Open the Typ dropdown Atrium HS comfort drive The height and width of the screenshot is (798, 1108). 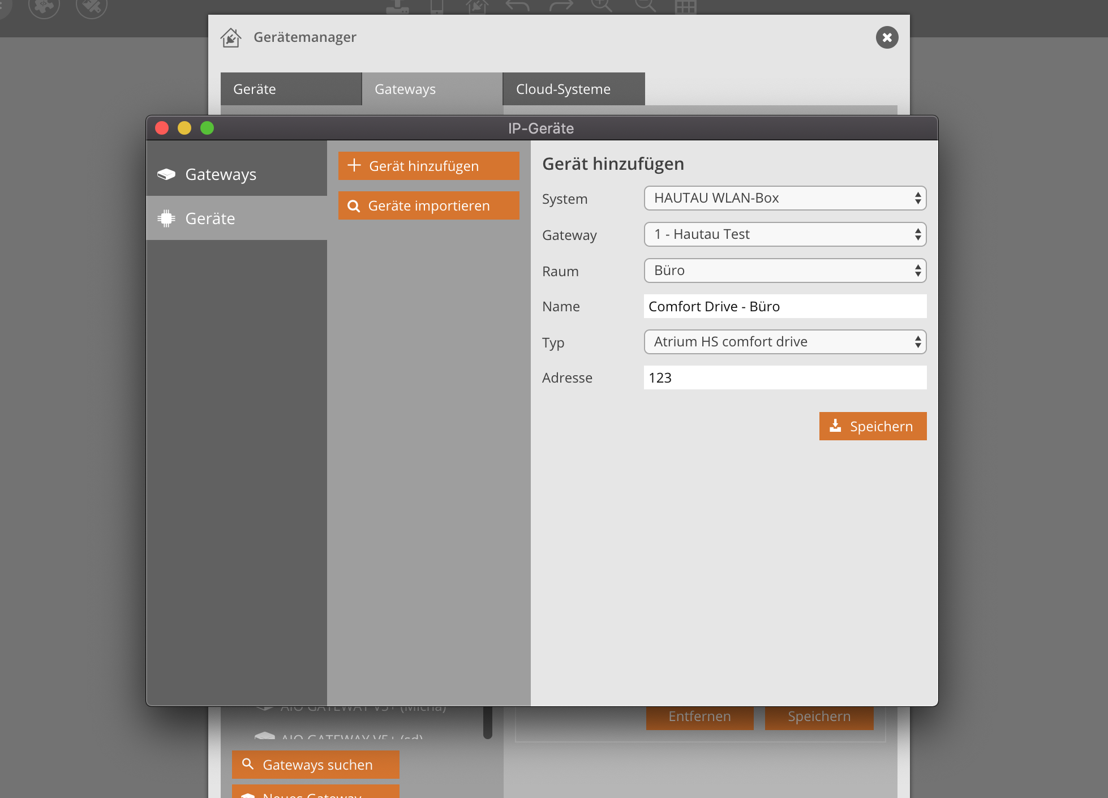click(785, 342)
